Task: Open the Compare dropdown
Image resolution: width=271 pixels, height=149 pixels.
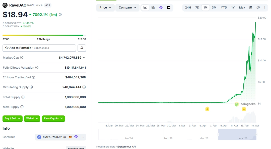Action: pyautogui.click(x=127, y=8)
